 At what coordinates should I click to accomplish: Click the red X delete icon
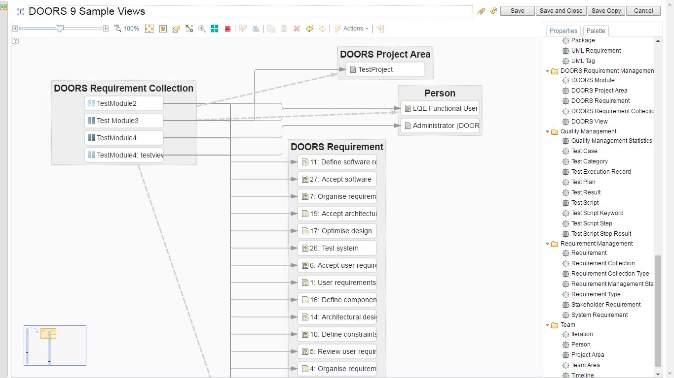coord(297,29)
